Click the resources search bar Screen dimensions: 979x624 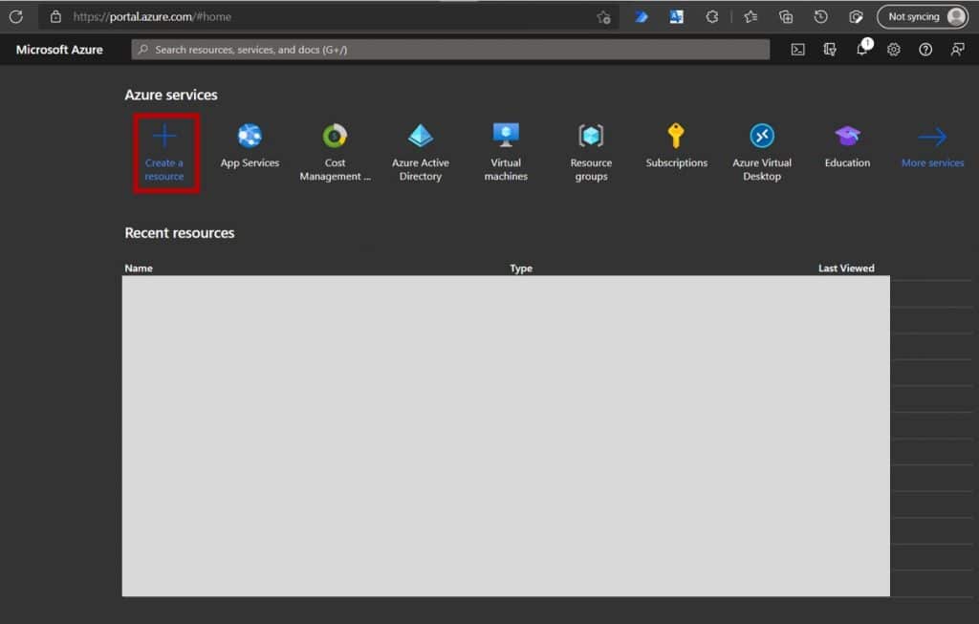point(449,49)
